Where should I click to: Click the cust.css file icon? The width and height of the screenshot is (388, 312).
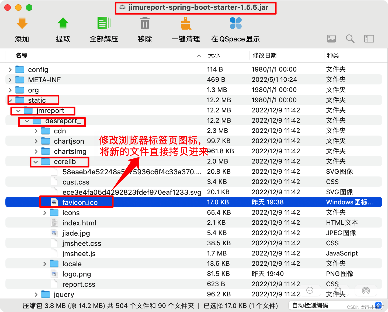54,182
